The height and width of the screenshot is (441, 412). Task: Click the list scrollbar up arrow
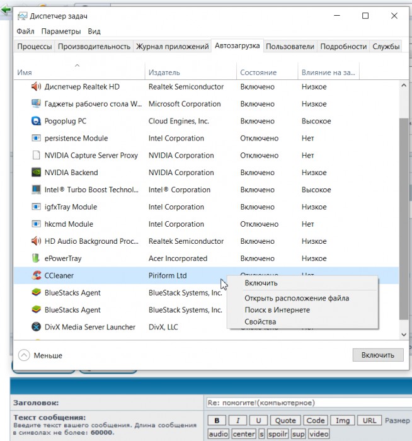coord(404,85)
